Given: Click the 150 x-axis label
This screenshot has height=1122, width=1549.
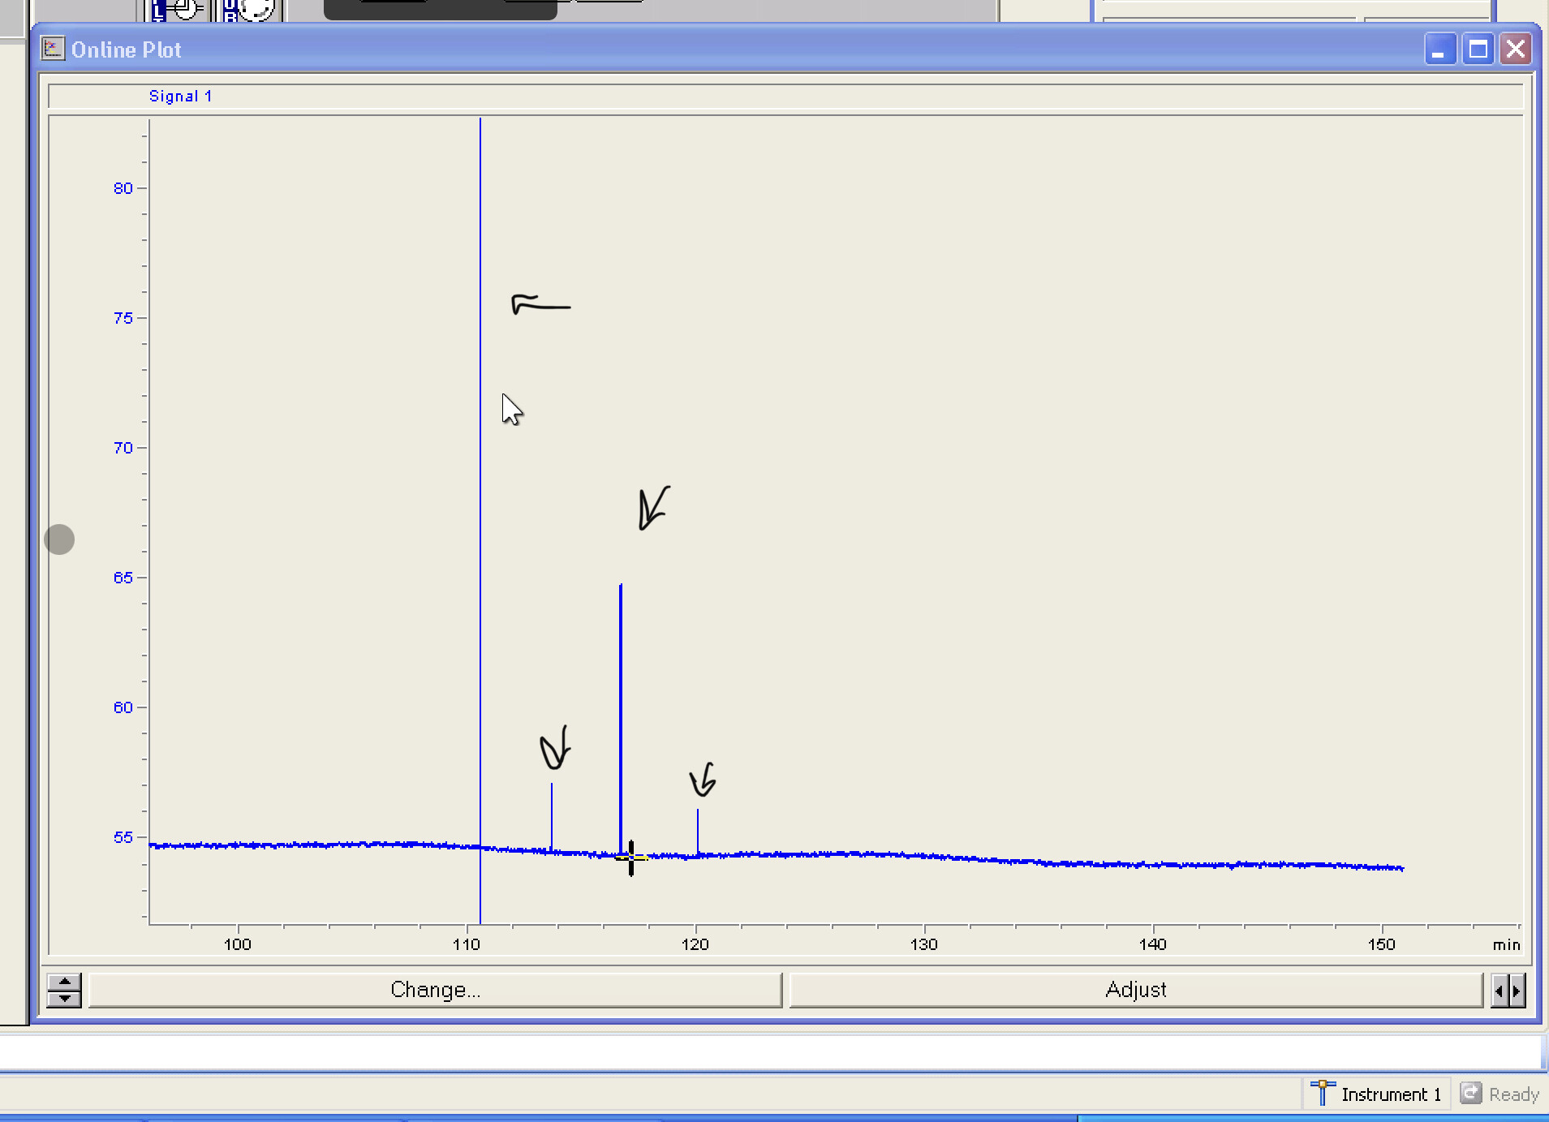Looking at the screenshot, I should [x=1381, y=944].
